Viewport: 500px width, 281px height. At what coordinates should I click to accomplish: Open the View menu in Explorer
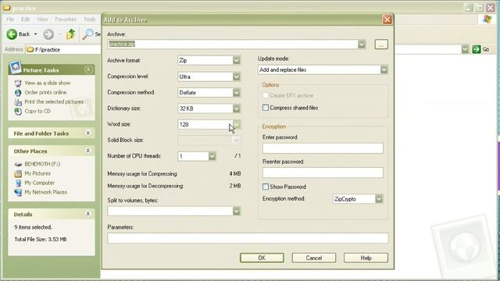pyautogui.click(x=42, y=20)
